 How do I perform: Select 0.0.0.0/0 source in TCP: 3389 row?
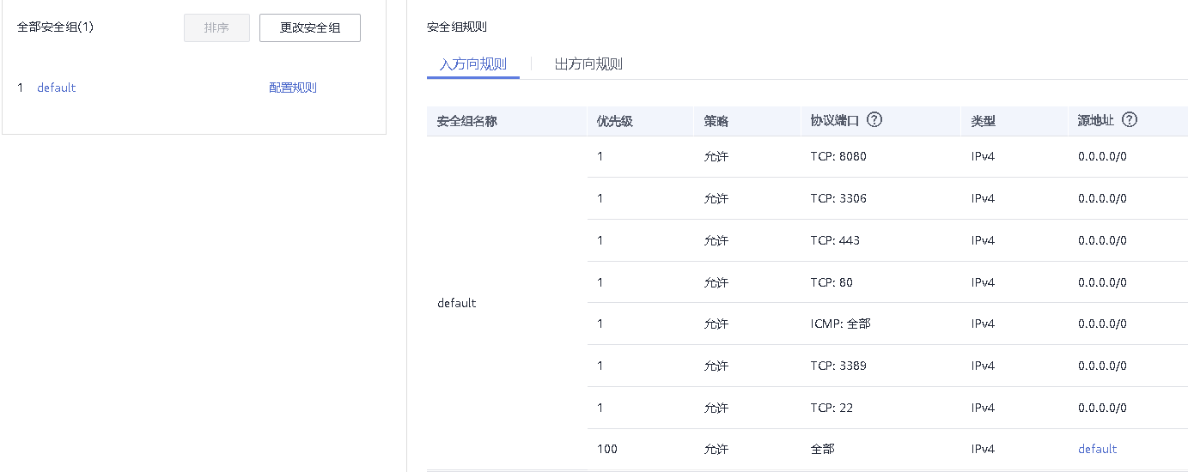pyautogui.click(x=1102, y=366)
